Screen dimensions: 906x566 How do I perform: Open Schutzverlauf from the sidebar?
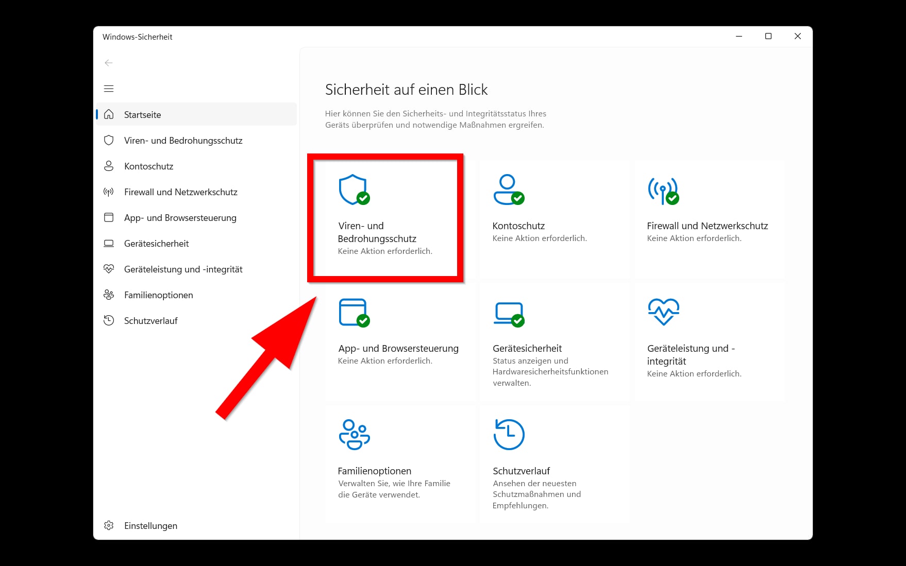pyautogui.click(x=196, y=320)
